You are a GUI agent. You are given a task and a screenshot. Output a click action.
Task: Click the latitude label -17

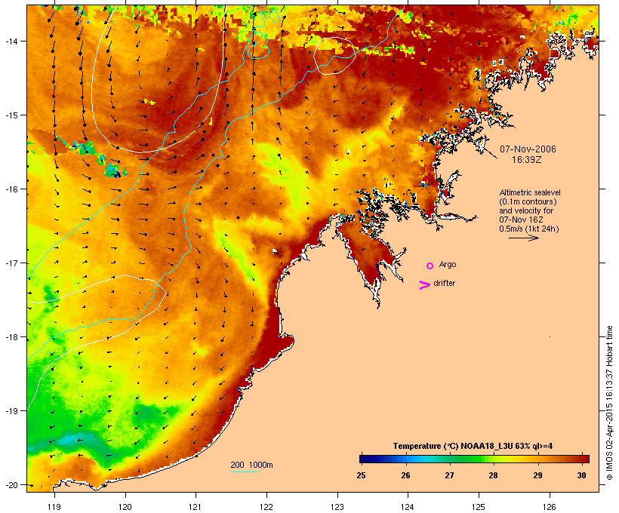[x=11, y=263]
